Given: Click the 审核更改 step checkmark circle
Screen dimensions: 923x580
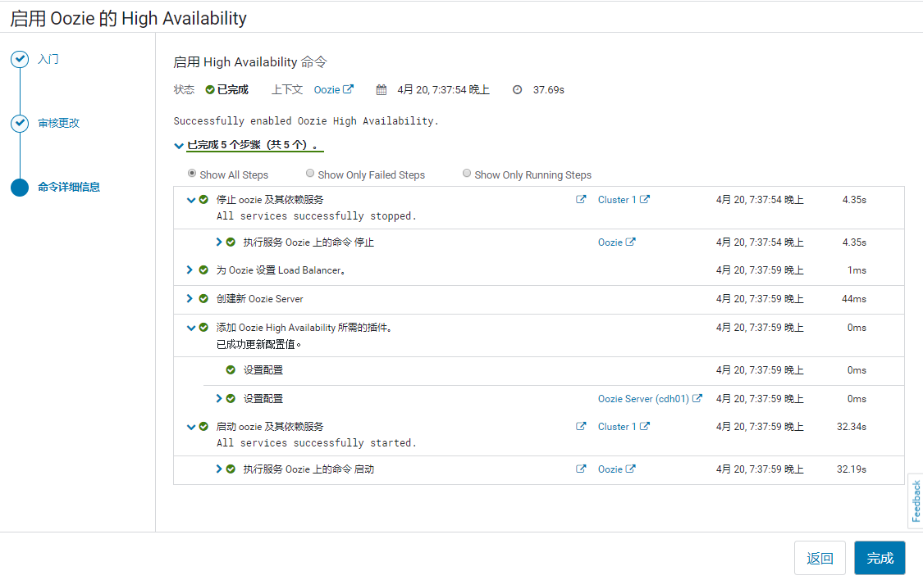Looking at the screenshot, I should [20, 123].
